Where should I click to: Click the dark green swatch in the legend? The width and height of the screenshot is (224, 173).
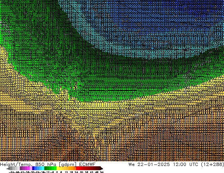[x=46, y=168]
